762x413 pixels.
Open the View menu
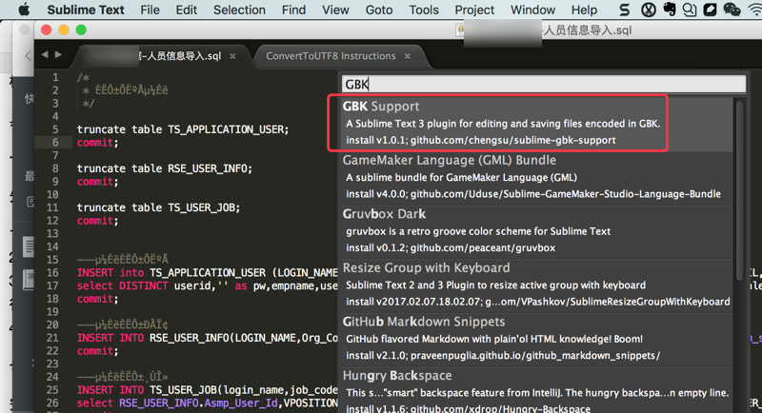pos(335,10)
